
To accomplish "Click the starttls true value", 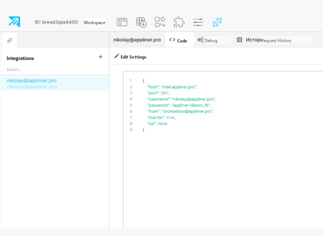I will click(x=170, y=117).
